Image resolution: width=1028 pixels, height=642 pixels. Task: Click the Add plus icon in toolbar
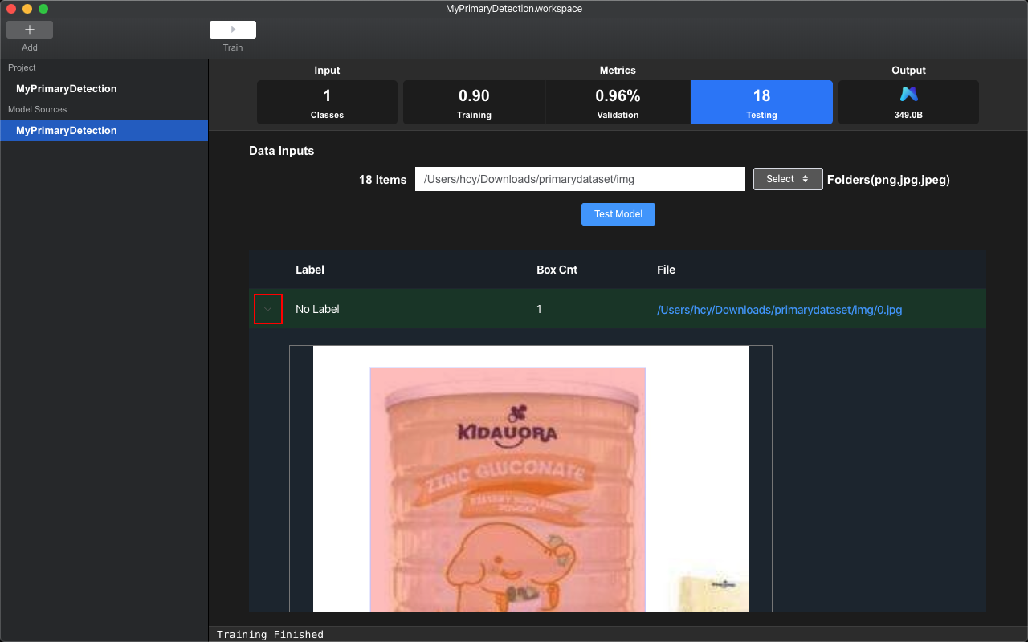(x=30, y=30)
